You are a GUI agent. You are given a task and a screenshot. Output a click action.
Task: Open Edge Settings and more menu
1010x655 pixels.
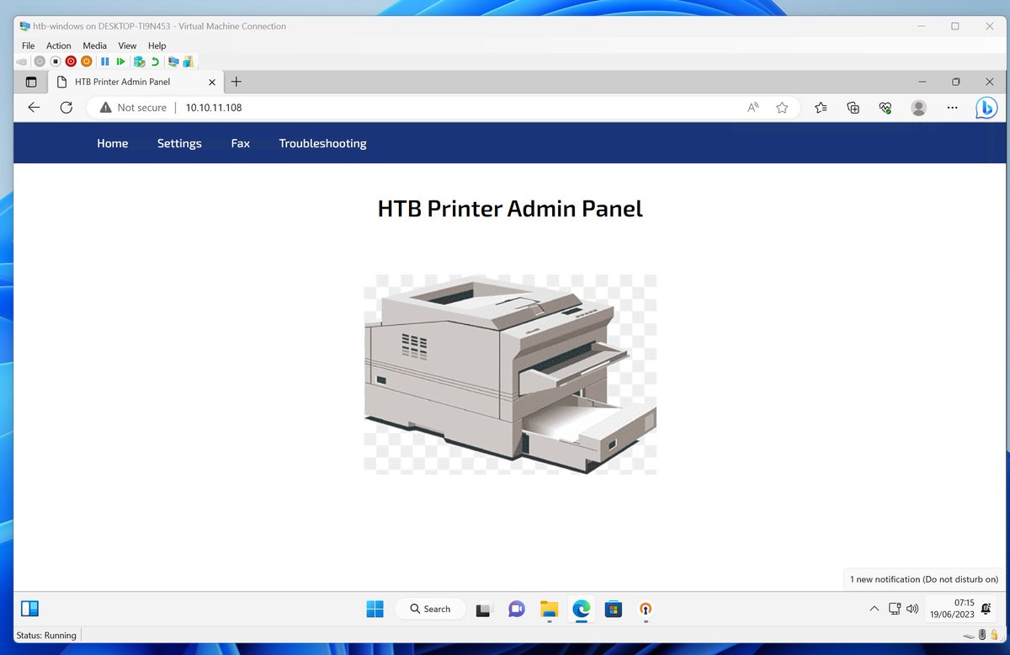pos(952,107)
